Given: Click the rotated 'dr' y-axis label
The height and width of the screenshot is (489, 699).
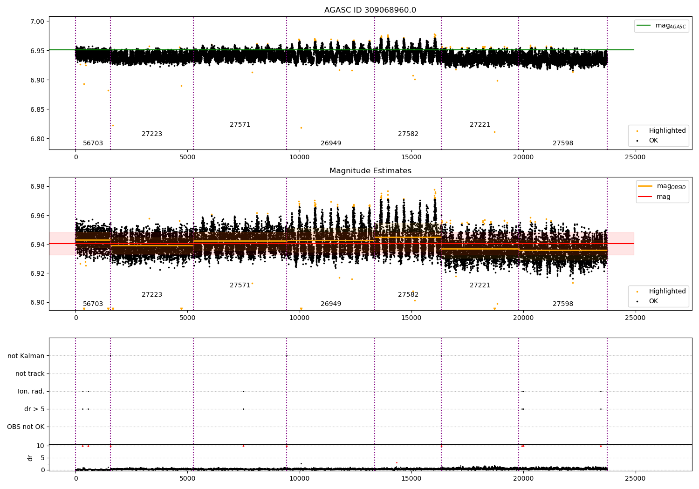Looking at the screenshot, I should (x=30, y=458).
